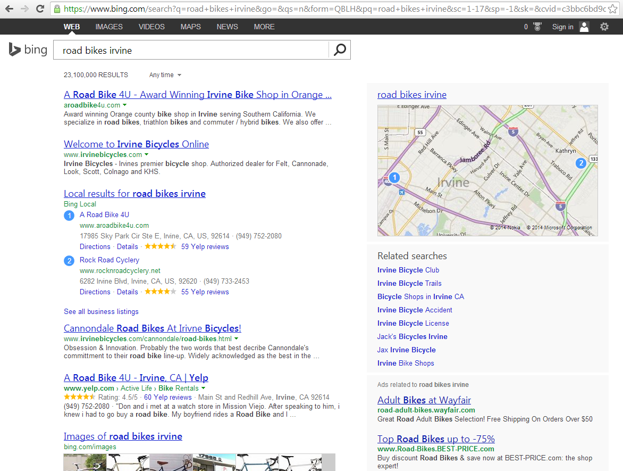
Task: Click Sign in link
Action: 562,27
